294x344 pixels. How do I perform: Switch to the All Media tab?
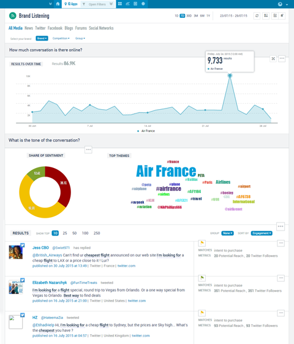[x=15, y=28]
